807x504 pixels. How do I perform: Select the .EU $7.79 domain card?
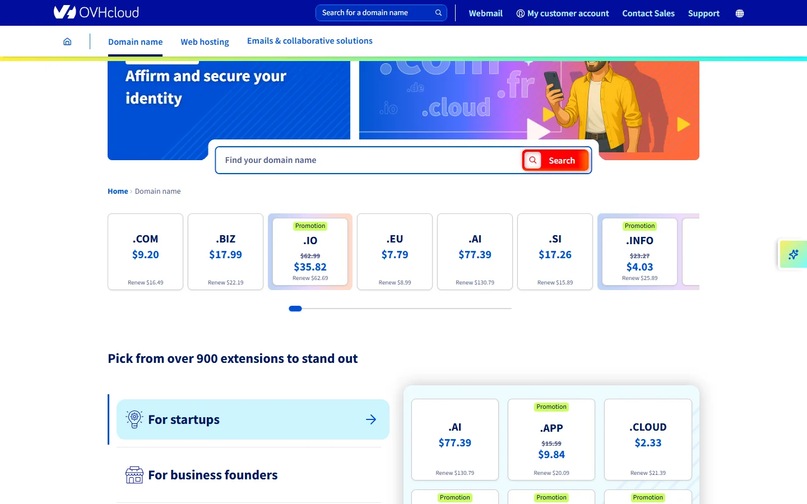[x=395, y=251]
